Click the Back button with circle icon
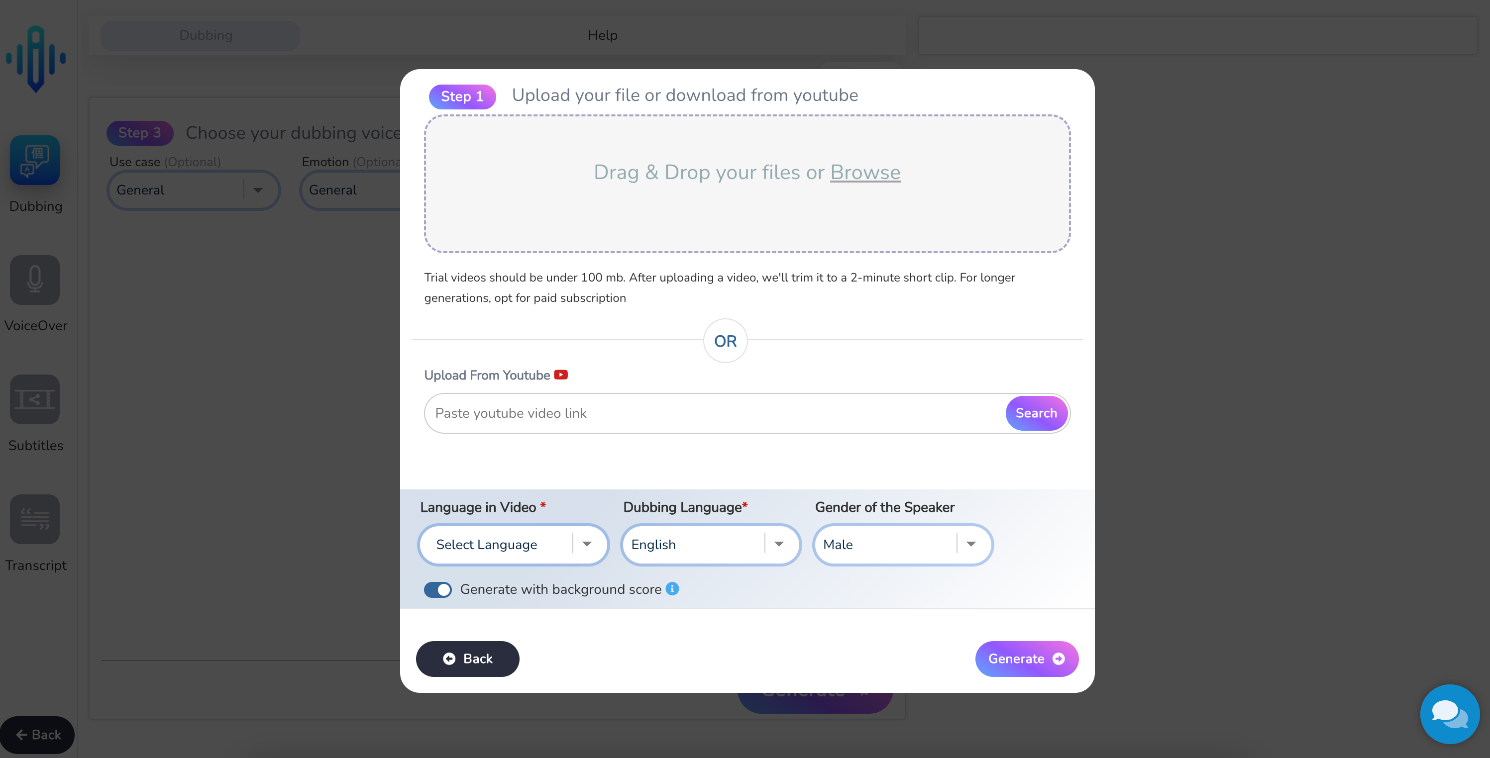 pyautogui.click(x=467, y=659)
